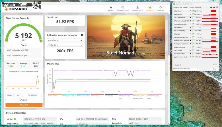Open AMD Radeon RX 9070 GRE selector in GPU-Z
Screen dimensions: 222x127
[x=186, y=69]
